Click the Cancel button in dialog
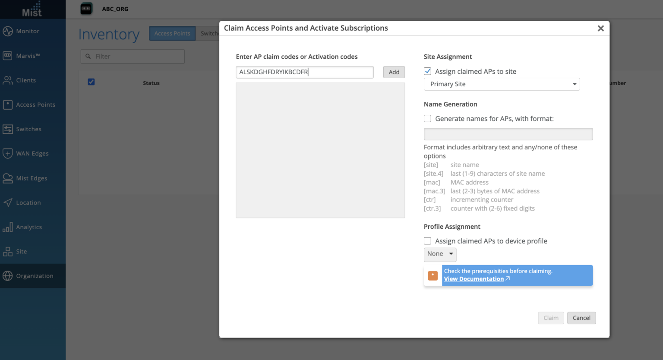The height and width of the screenshot is (360, 663). [x=581, y=318]
